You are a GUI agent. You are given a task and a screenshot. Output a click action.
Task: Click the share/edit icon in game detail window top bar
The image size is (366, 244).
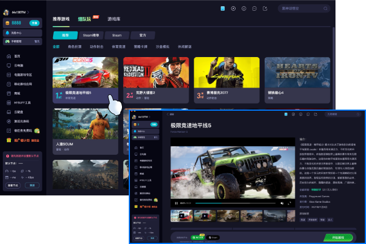pyautogui.click(x=316, y=114)
